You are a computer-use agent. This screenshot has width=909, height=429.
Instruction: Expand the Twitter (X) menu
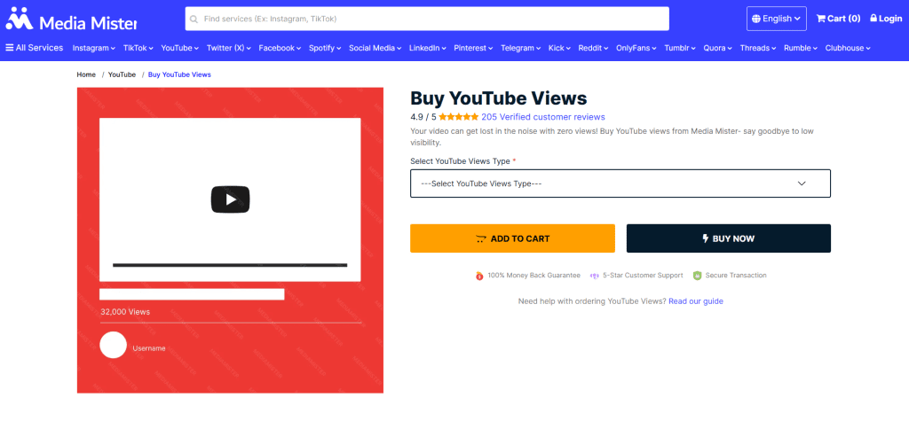(x=228, y=48)
